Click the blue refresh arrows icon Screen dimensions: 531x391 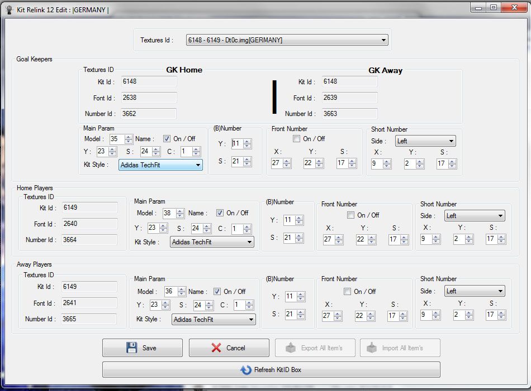[x=245, y=370]
